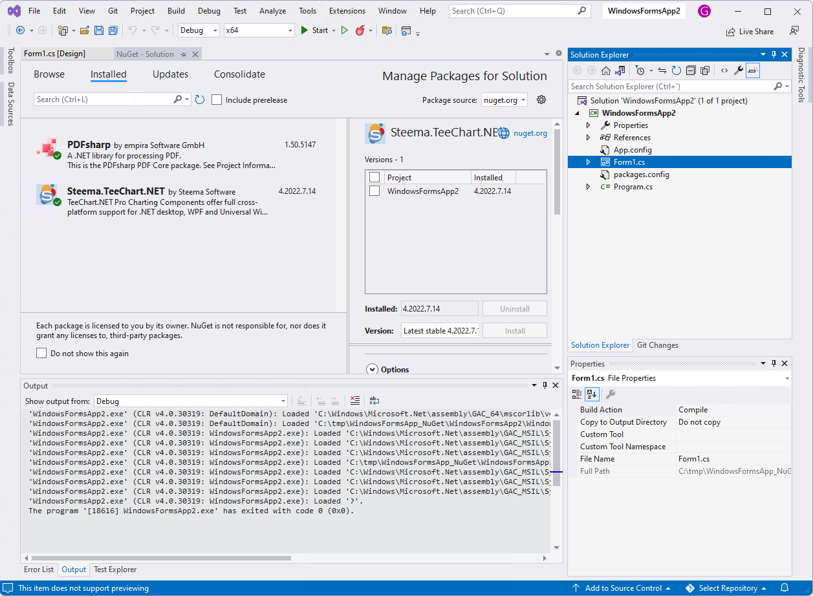The image size is (813, 596).
Task: Click the Show All Files icon
Action: (705, 70)
